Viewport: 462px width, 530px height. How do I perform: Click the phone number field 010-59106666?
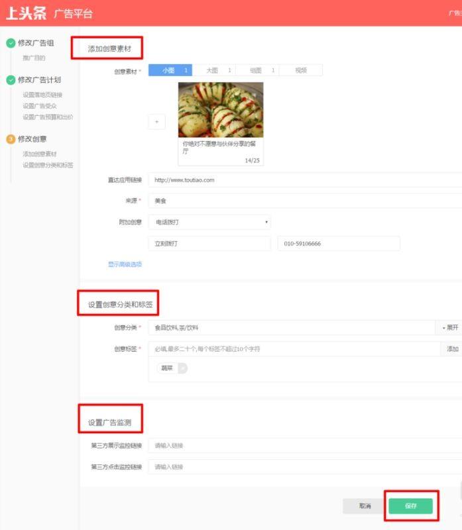338,244
